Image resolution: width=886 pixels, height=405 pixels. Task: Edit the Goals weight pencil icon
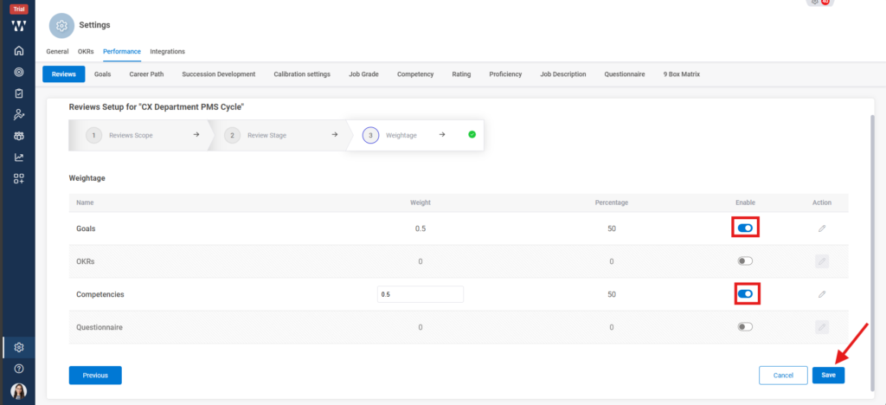pos(822,228)
